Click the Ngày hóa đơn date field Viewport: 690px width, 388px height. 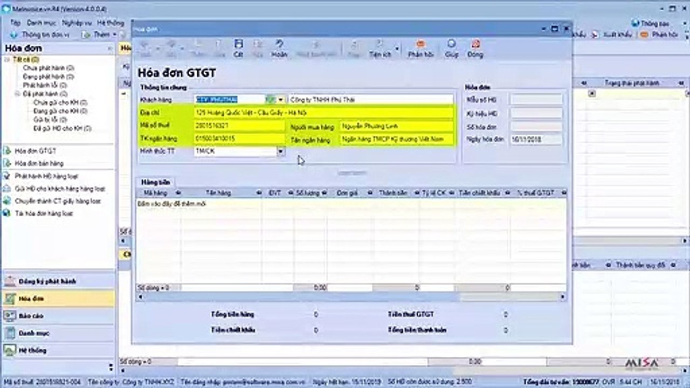tap(536, 140)
